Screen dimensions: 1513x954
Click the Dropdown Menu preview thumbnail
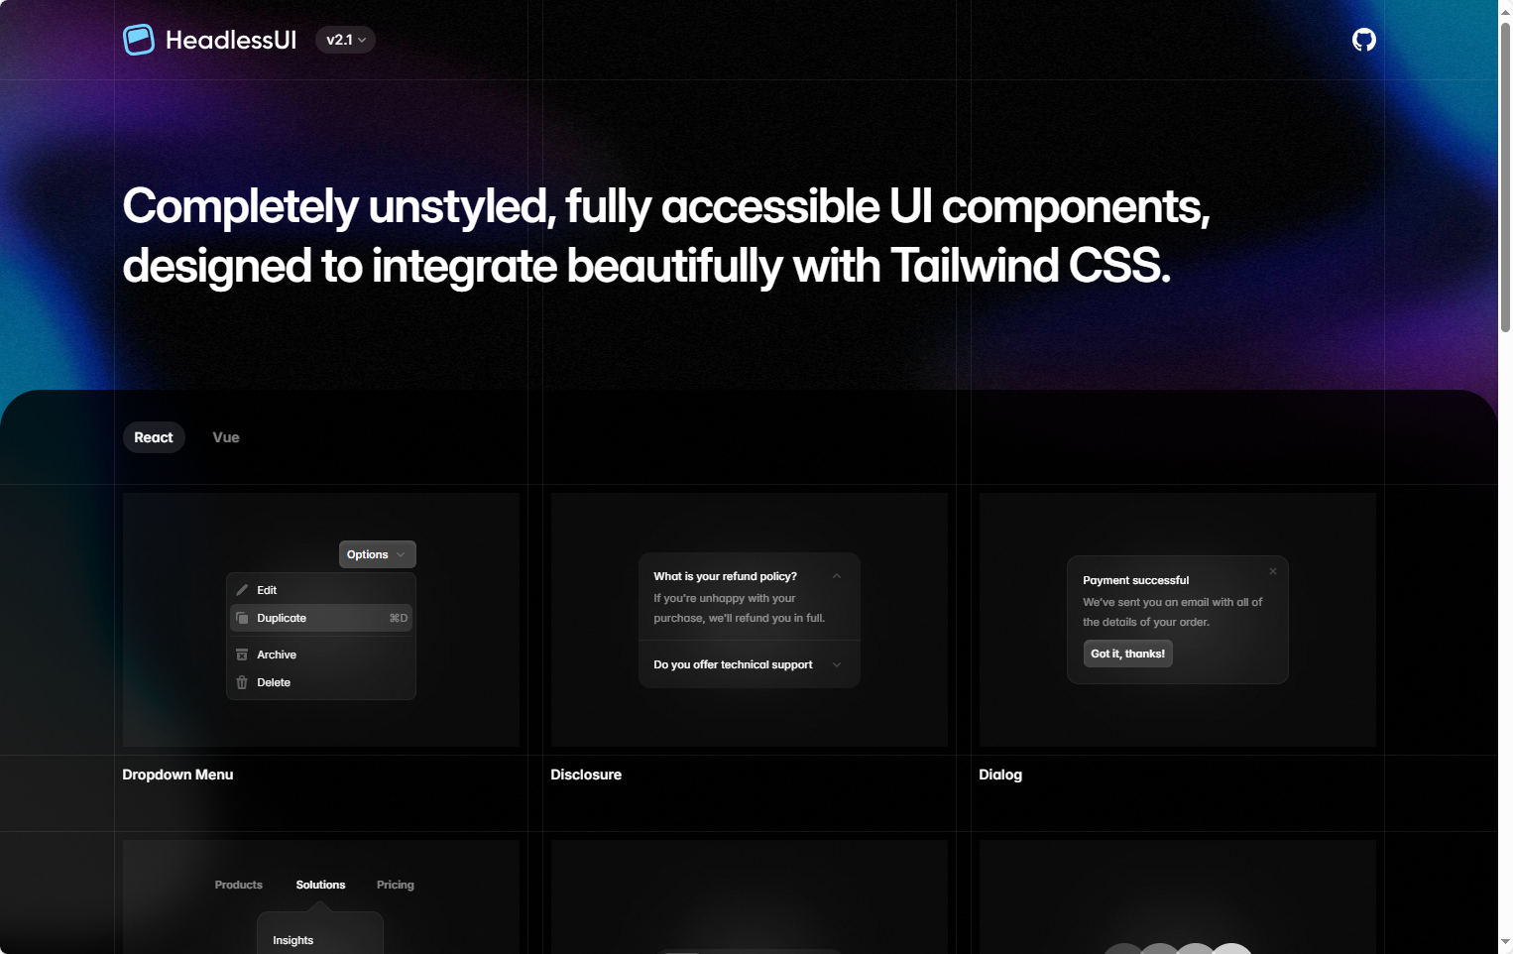(x=321, y=620)
